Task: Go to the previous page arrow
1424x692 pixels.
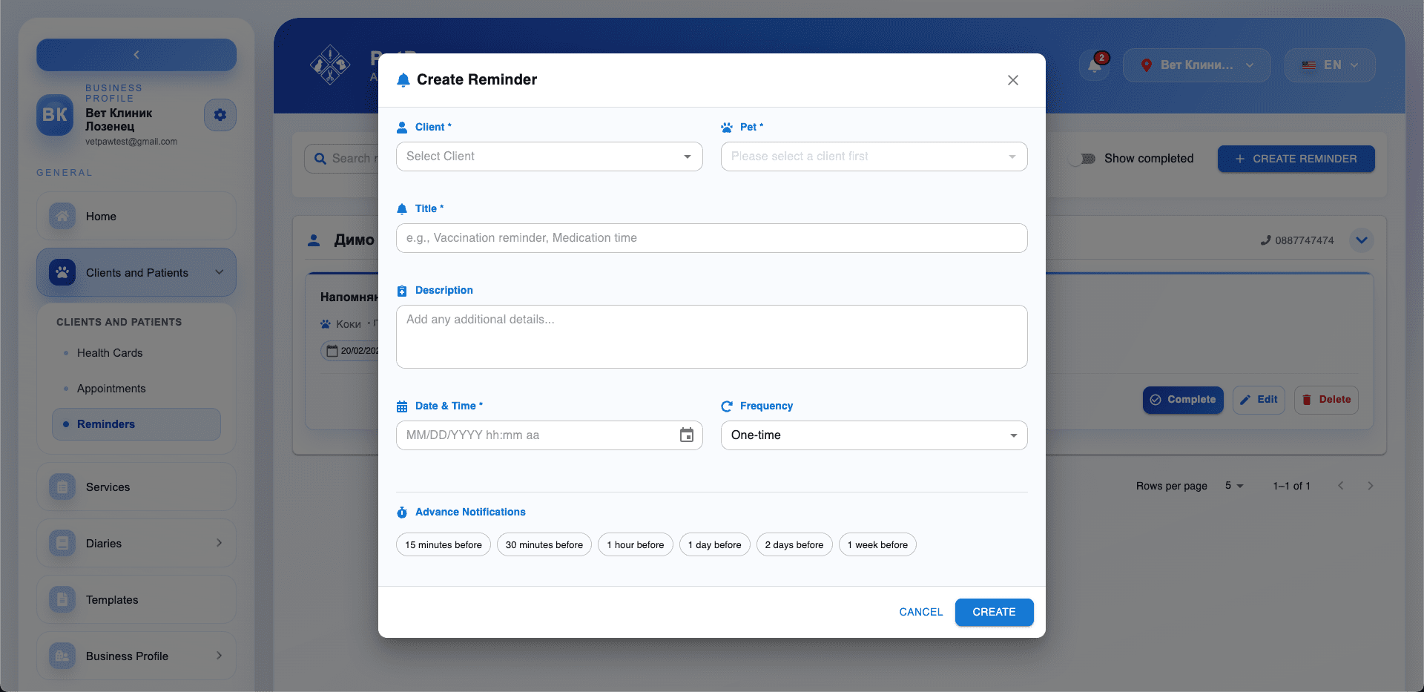Action: 1340,486
